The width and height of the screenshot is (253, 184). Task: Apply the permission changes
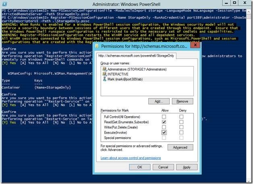(187, 167)
